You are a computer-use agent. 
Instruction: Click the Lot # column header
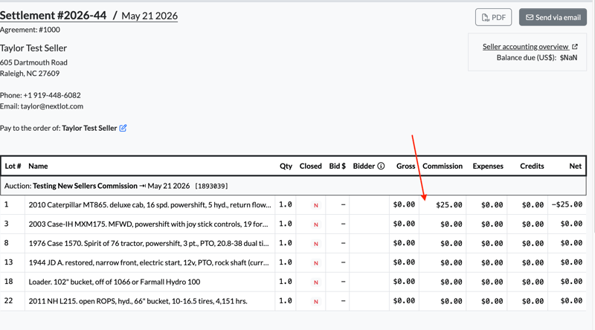[x=13, y=166]
